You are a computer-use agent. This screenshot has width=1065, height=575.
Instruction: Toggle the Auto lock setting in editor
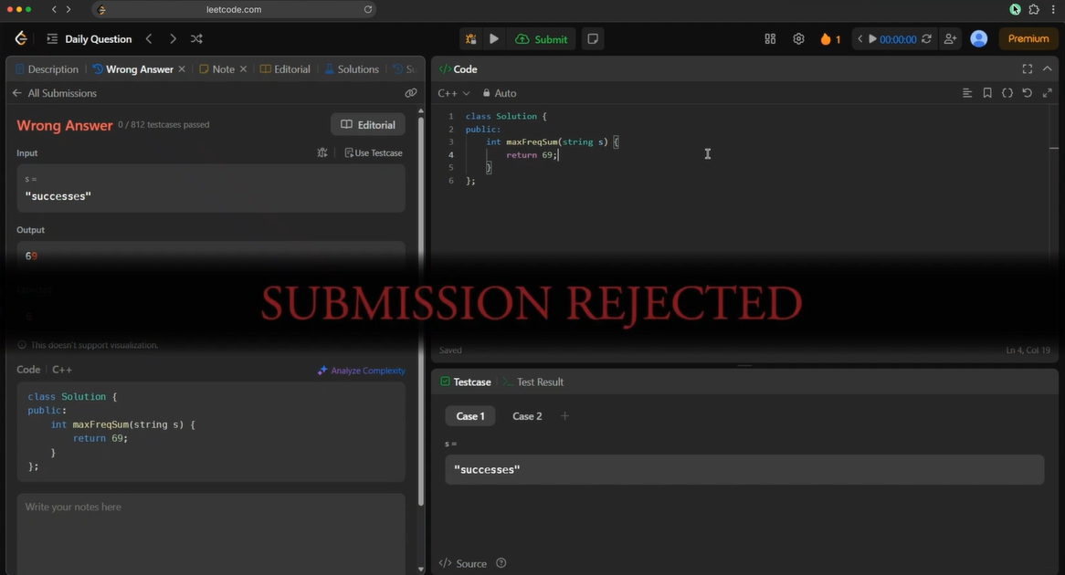point(500,93)
